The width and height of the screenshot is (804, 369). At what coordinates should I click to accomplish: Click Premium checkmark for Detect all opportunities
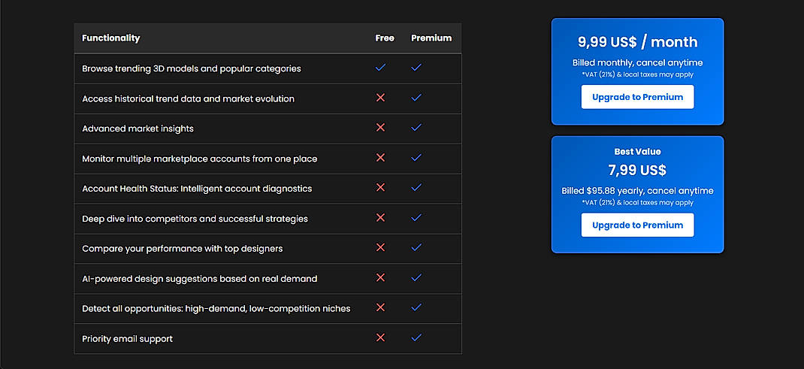[416, 307]
